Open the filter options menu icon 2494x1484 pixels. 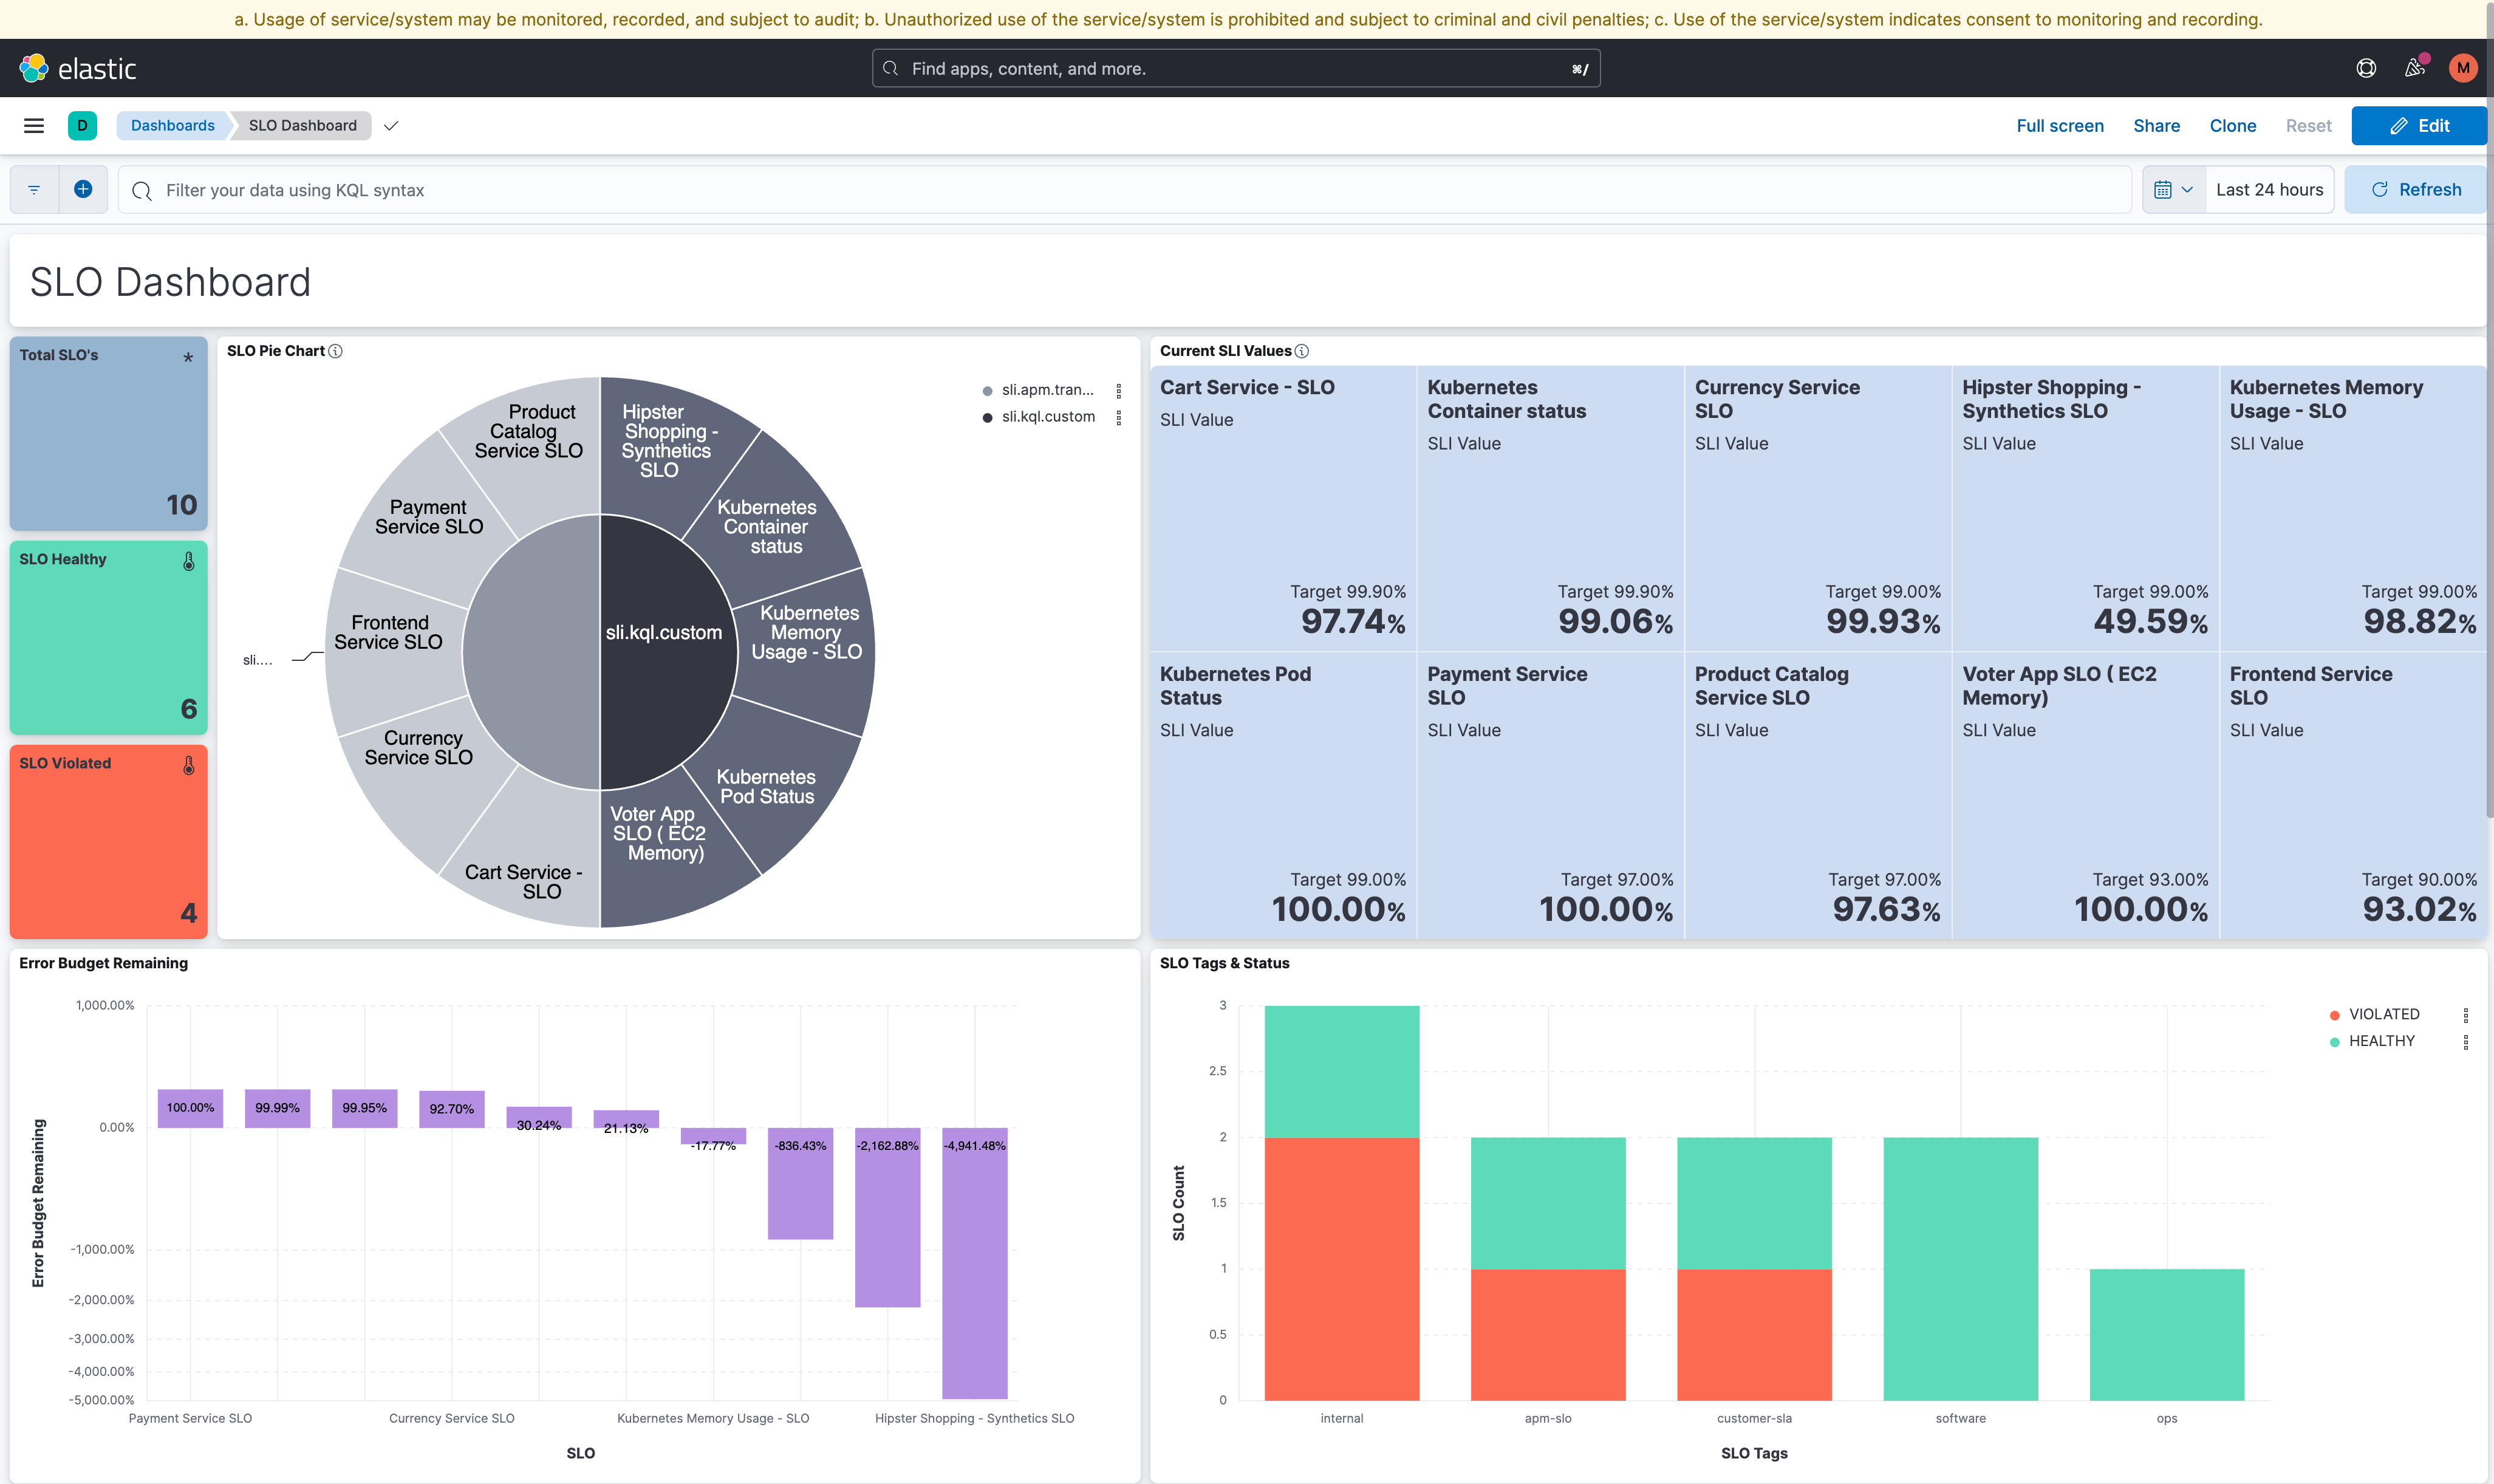(34, 190)
